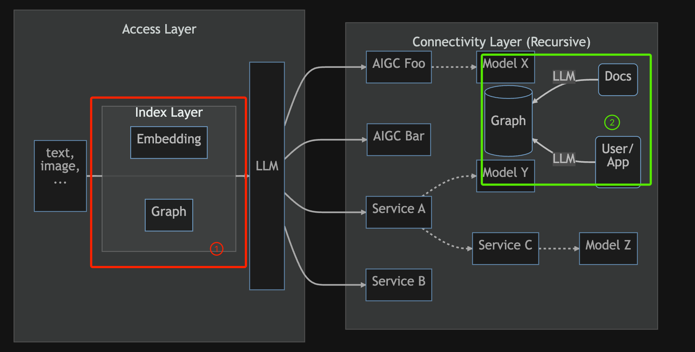
Task: Click the LLM label on the Docs arrow
Action: pos(564,77)
